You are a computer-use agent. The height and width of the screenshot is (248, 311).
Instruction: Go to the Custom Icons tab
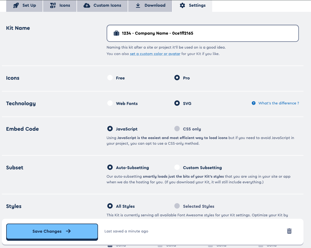102,6
